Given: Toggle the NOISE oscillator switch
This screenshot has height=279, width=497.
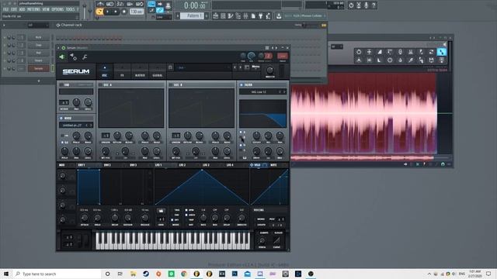Looking at the screenshot, I should click(61, 119).
